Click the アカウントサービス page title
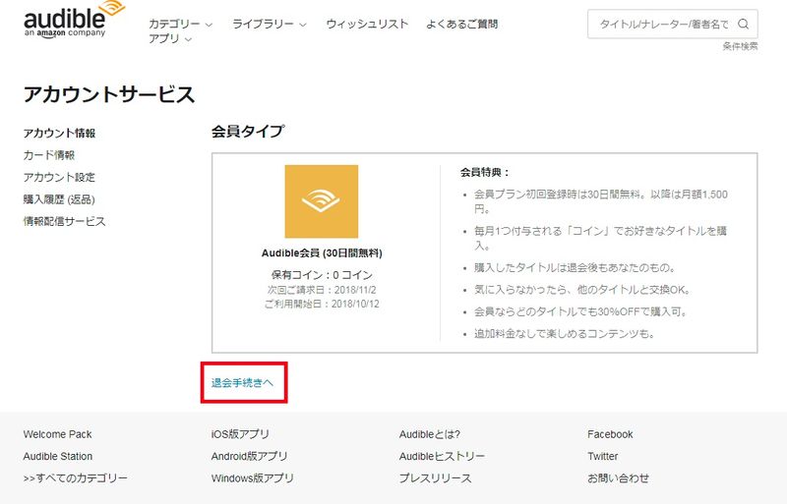787x504 pixels. pyautogui.click(x=109, y=94)
